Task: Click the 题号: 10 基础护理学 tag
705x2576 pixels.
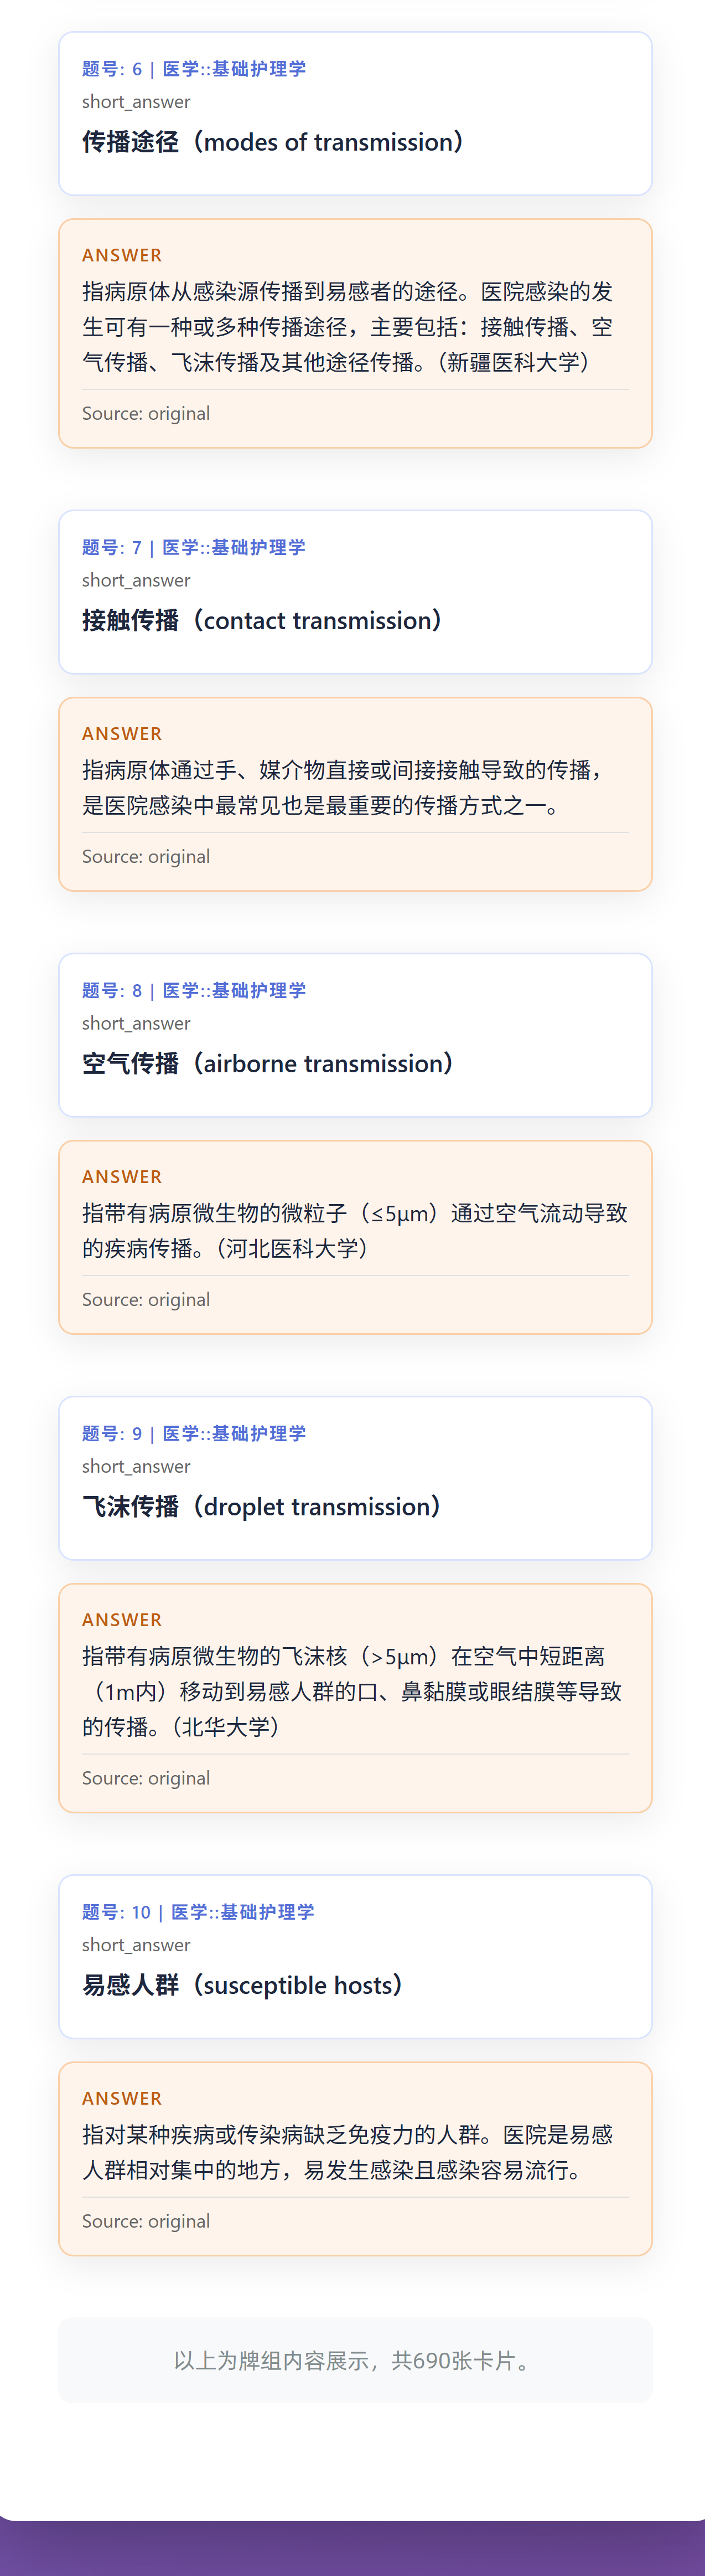Action: click(x=198, y=1913)
